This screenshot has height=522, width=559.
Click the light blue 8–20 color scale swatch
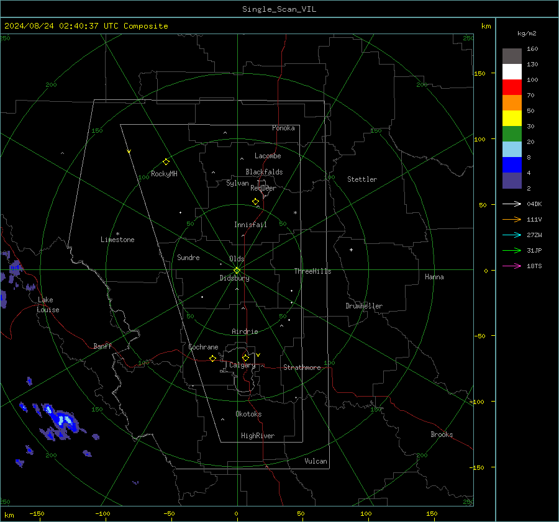(x=512, y=150)
